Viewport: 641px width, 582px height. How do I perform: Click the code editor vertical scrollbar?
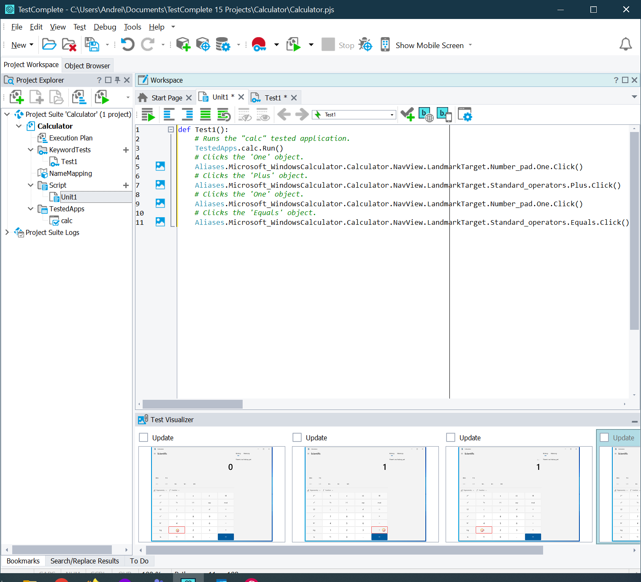tap(634, 230)
